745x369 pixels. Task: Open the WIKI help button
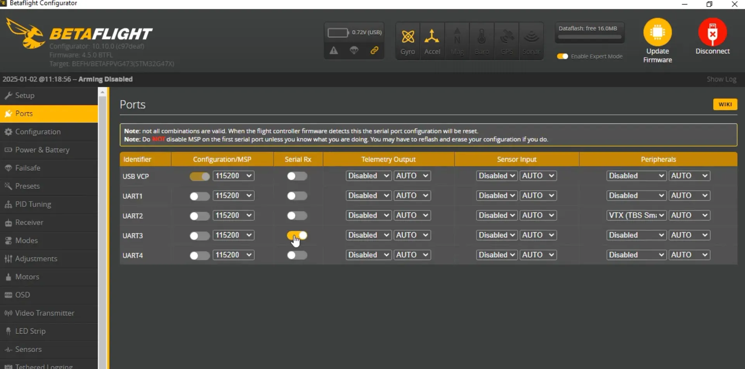point(725,105)
